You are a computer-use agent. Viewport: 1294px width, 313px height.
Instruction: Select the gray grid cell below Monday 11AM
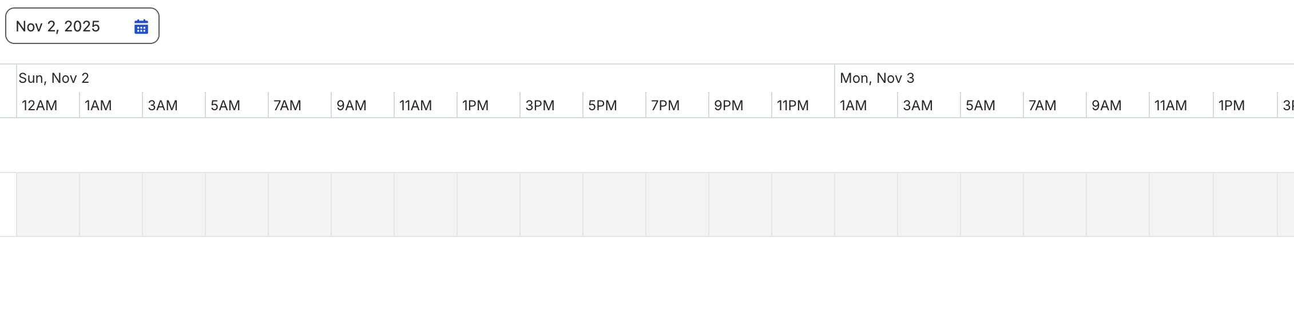(1181, 204)
